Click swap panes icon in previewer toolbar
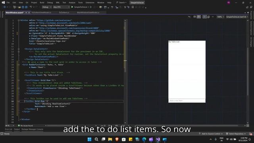The height and width of the screenshot is (143, 254). point(189,17)
